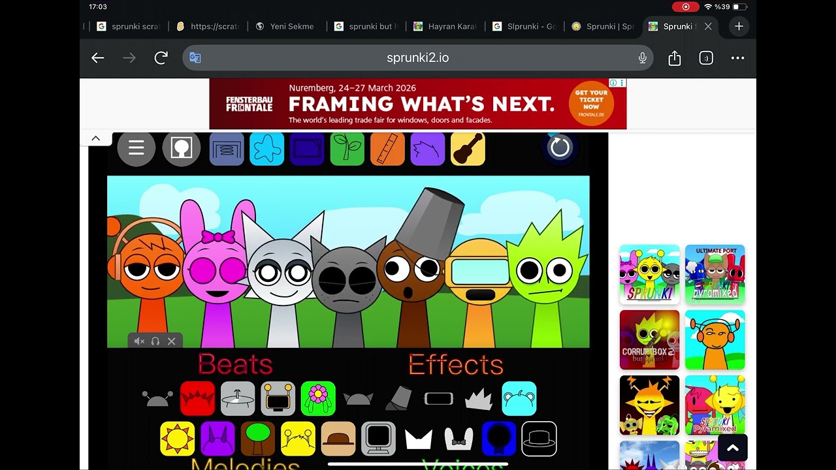Screen dimensions: 836x470
Task: Open the game hamburger menu
Action: point(137,149)
